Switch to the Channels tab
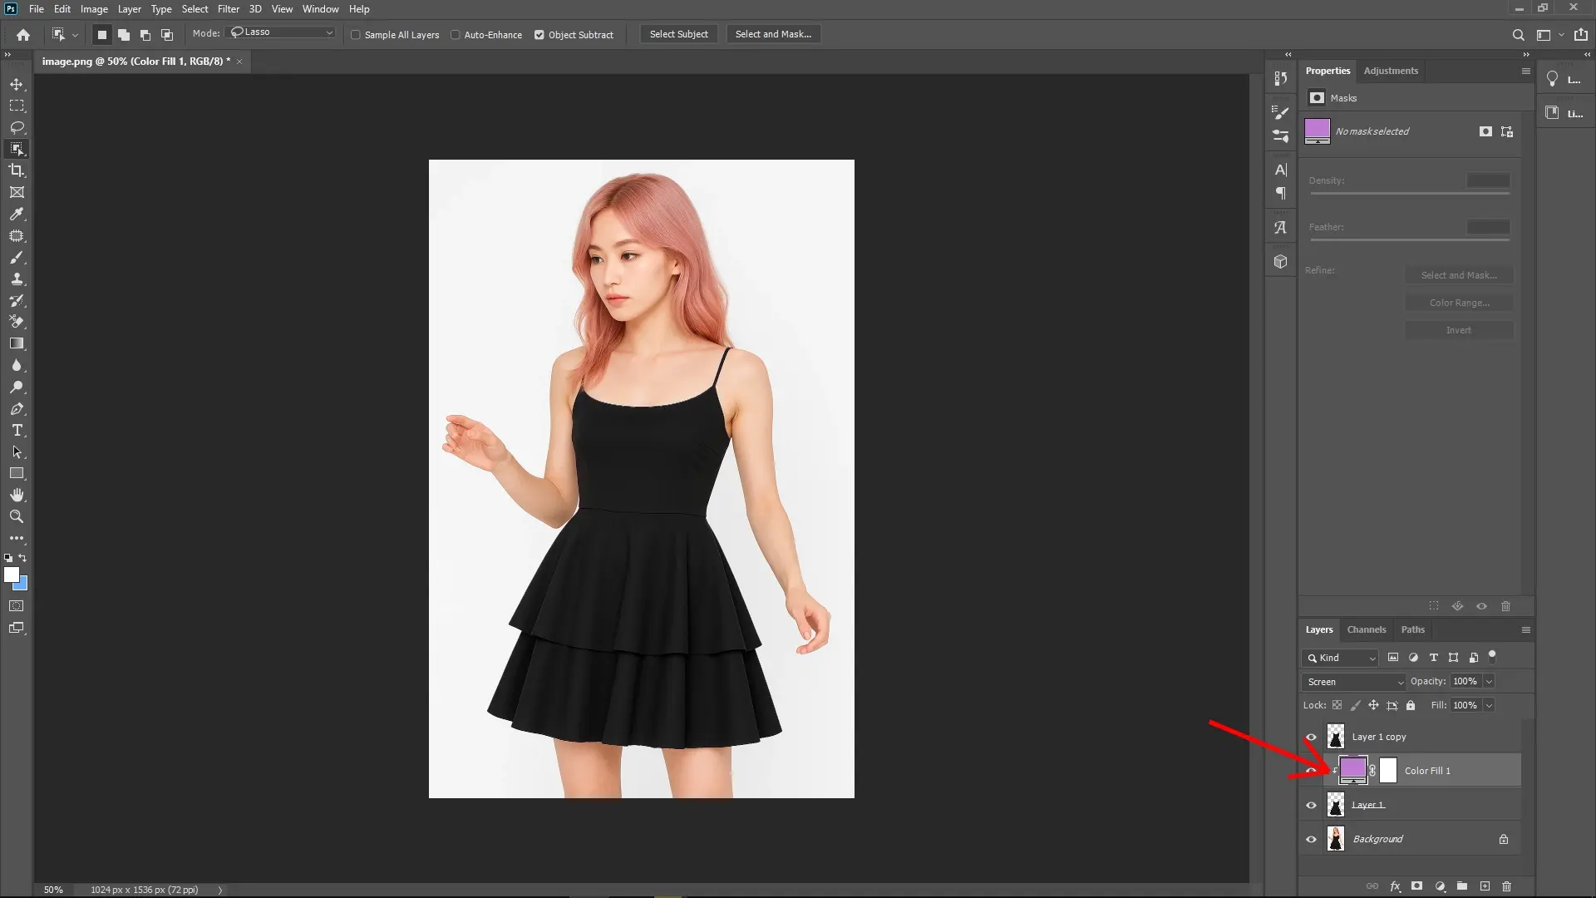 [x=1367, y=629]
